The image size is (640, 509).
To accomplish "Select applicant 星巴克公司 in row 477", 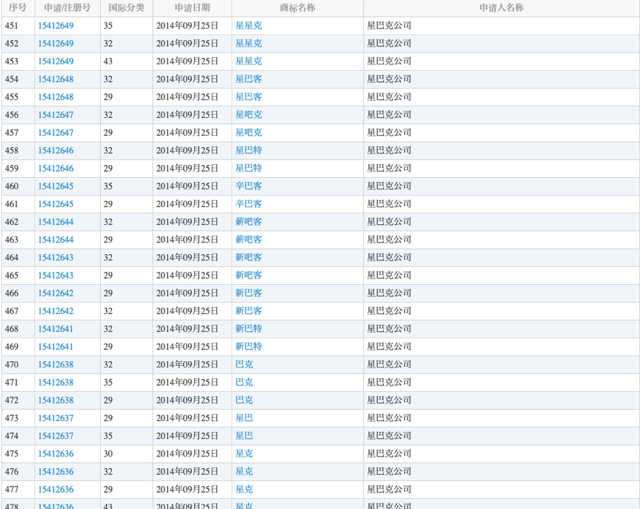I will (x=389, y=489).
